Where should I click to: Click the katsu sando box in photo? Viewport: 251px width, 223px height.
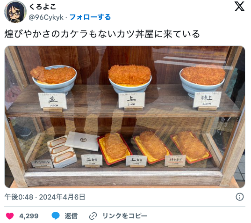pyautogui.click(x=62, y=151)
